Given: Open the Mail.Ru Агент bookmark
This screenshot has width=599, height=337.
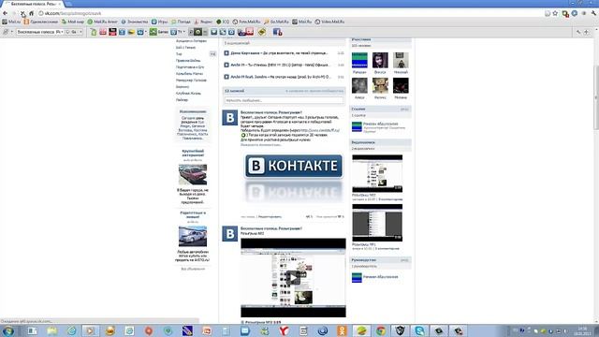Looking at the screenshot, I should [102, 22].
